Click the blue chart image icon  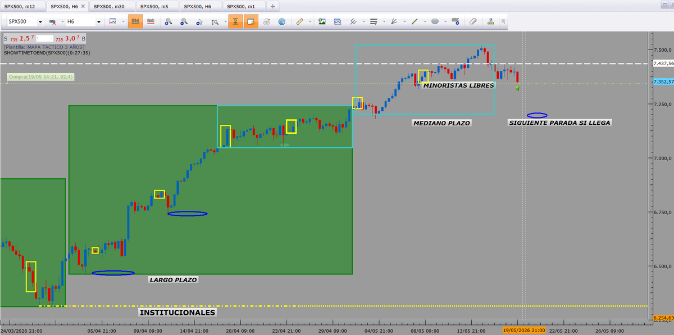tap(338, 22)
